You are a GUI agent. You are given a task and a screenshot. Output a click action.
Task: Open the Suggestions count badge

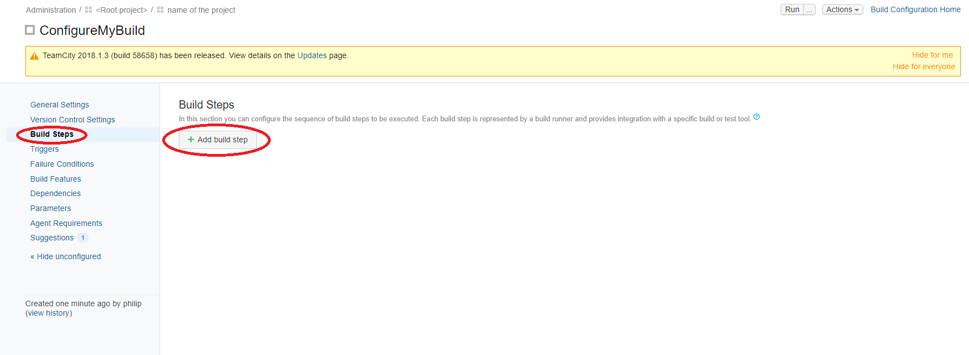click(x=83, y=238)
